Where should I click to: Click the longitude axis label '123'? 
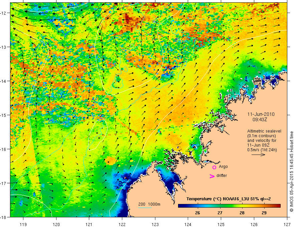click(155, 224)
